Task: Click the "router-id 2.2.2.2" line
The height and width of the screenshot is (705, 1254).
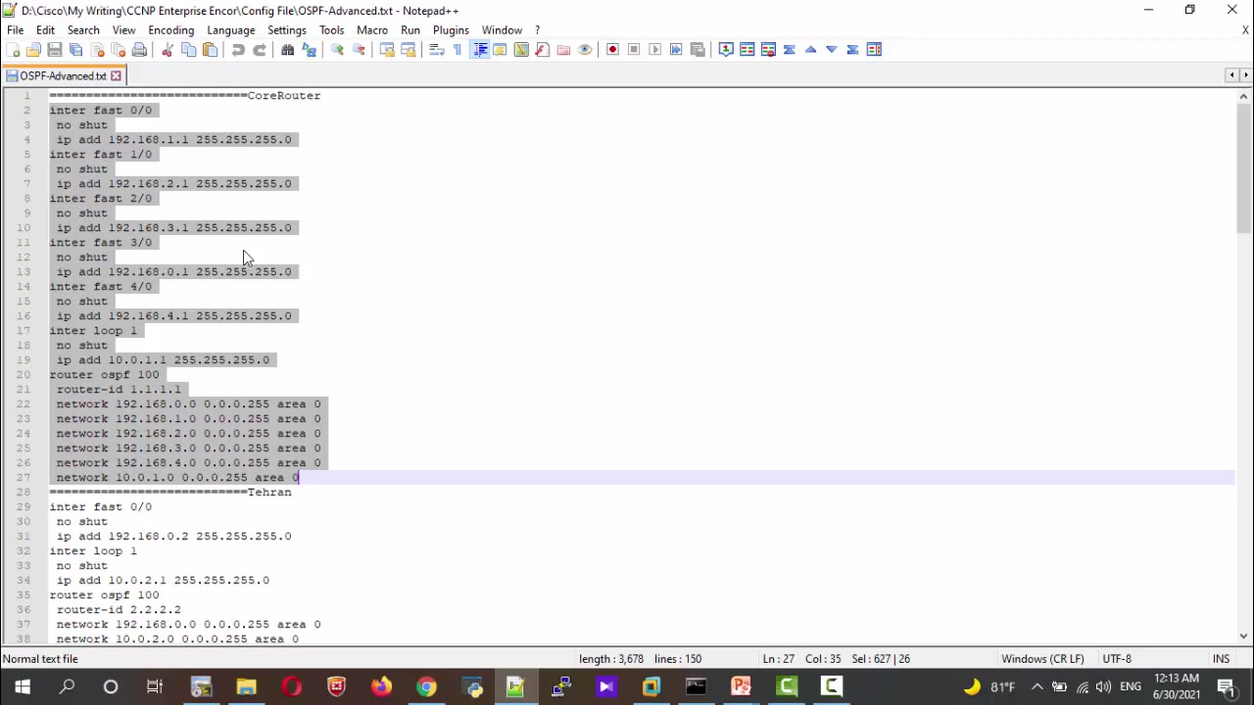Action: pos(119,610)
